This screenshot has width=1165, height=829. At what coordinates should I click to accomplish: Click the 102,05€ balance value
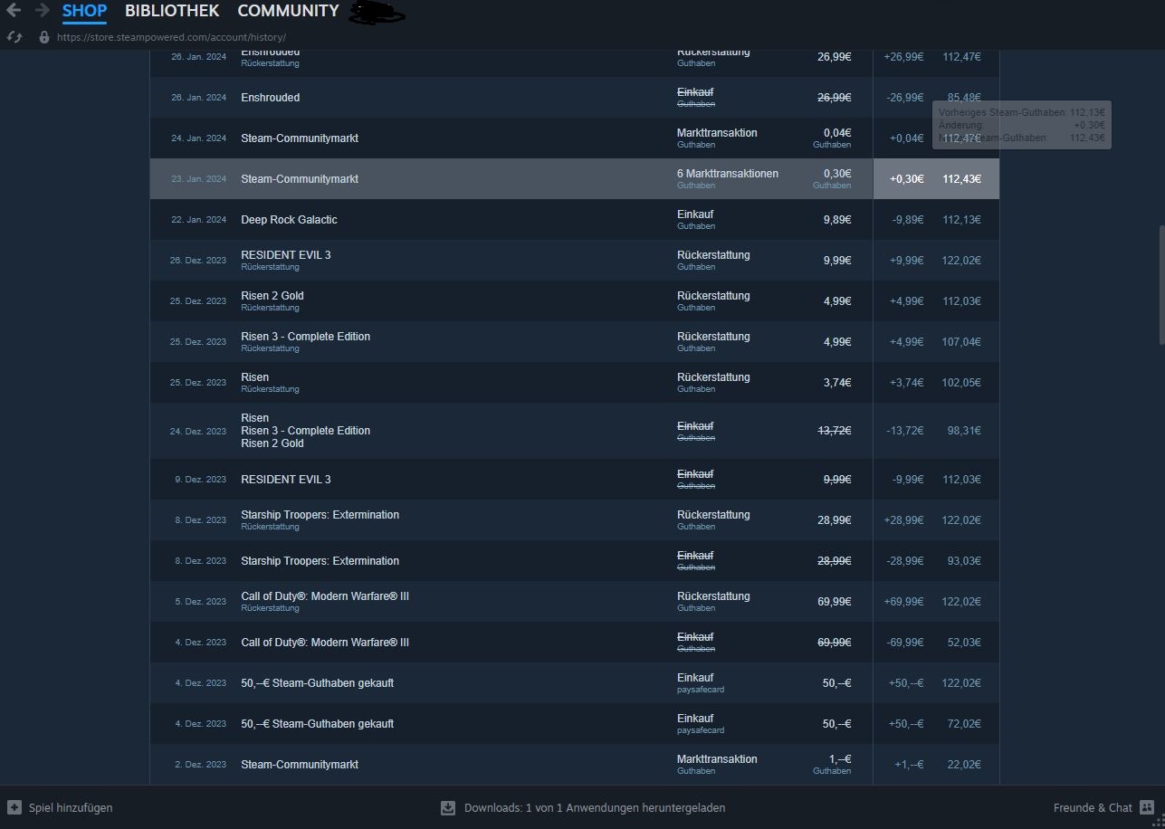(961, 383)
